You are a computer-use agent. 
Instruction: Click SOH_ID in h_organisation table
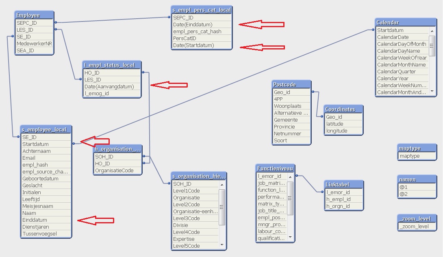117,157
